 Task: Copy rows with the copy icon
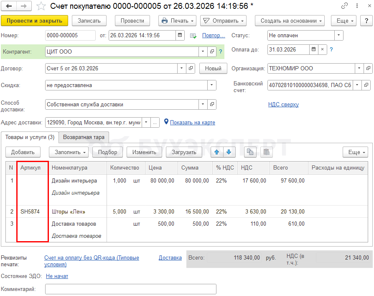[250, 152]
